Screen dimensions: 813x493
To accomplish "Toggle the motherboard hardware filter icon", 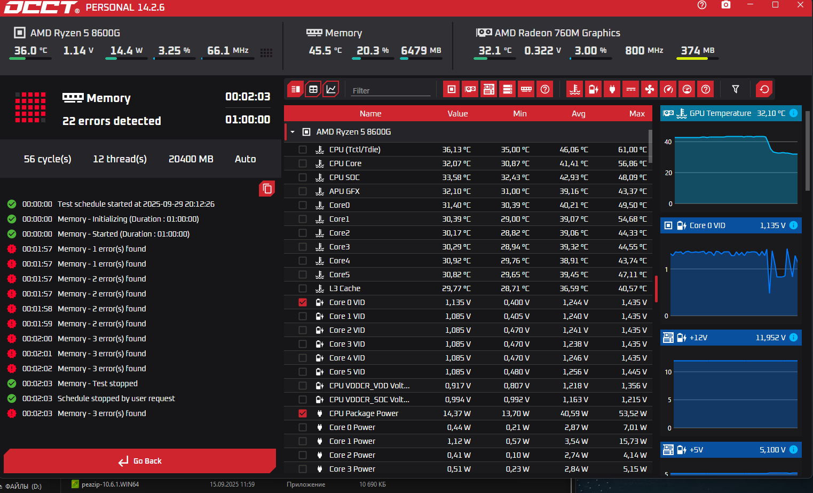I will click(488, 89).
